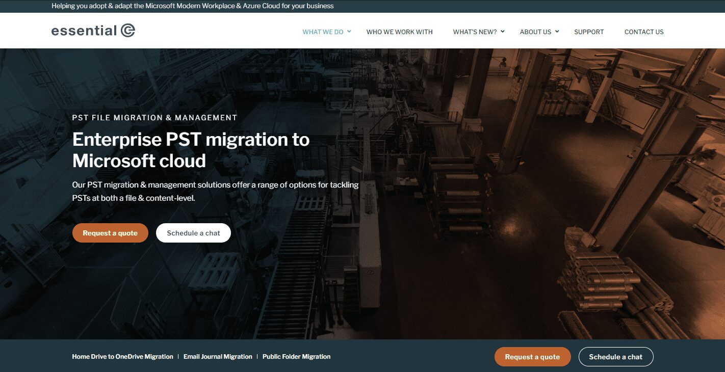Open the WHO WE WORK WITH menu item
Viewport: 725px width, 372px height.
(x=399, y=32)
